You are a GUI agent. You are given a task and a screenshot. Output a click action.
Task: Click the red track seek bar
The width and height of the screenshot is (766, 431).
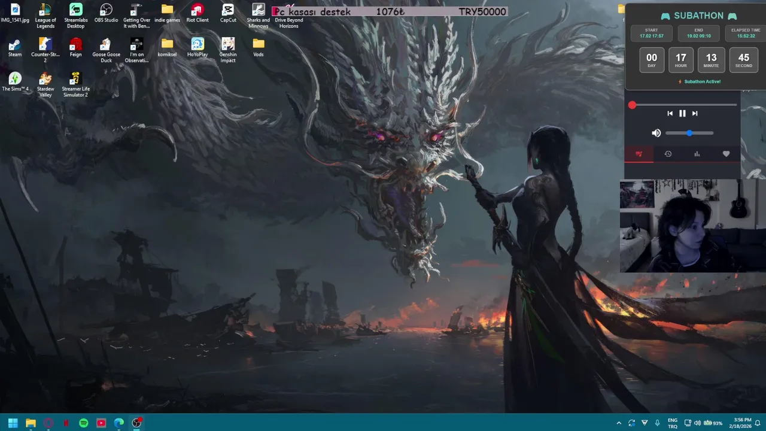pos(684,105)
